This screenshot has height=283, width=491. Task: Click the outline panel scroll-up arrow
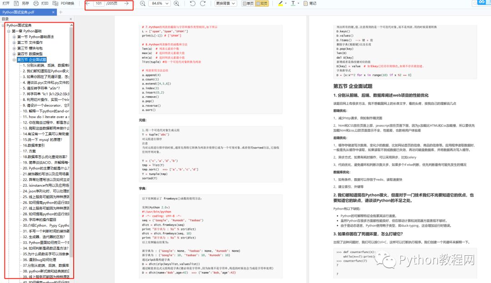pos(71,25)
